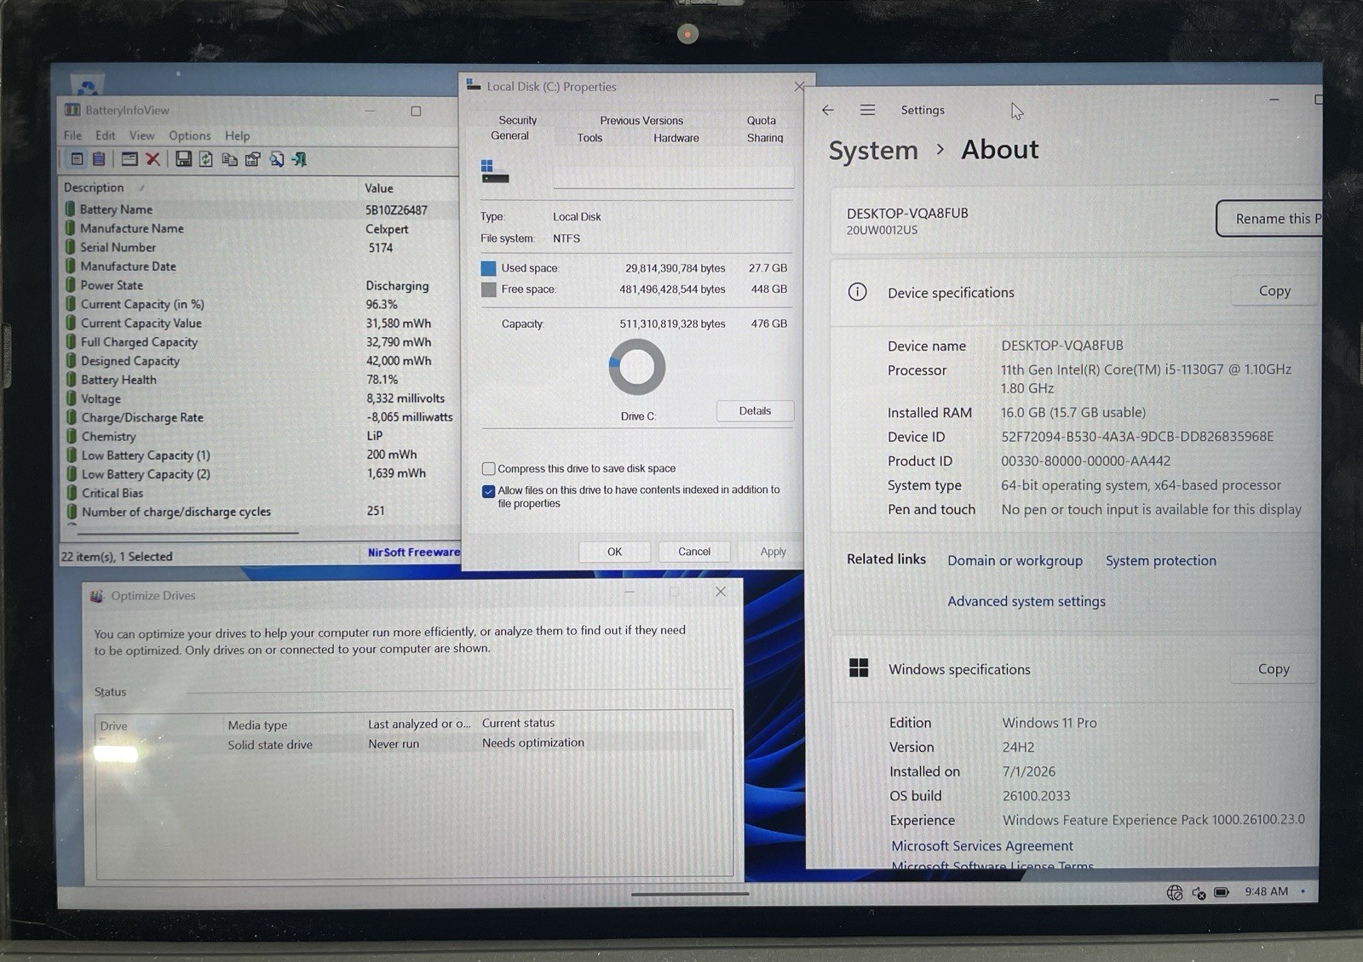Click the Show Battery Information toolbar icon

pyautogui.click(x=77, y=158)
